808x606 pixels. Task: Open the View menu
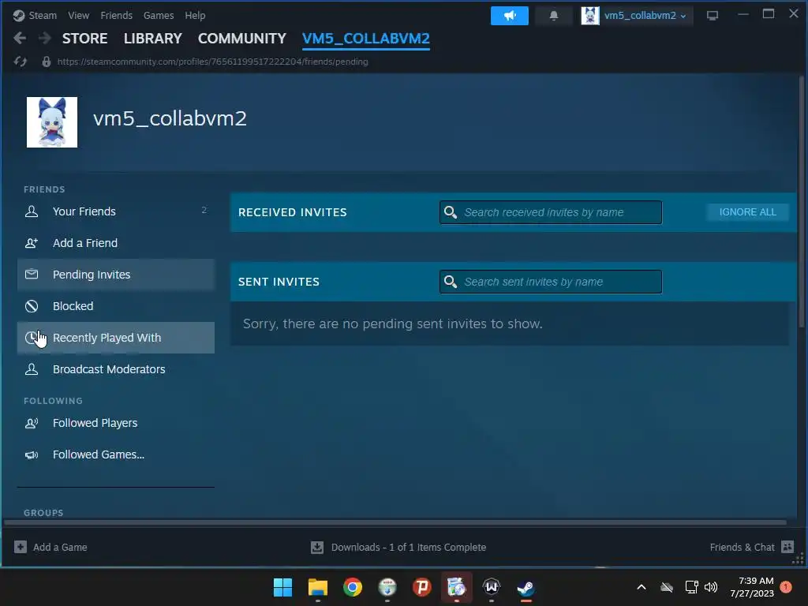(x=78, y=16)
